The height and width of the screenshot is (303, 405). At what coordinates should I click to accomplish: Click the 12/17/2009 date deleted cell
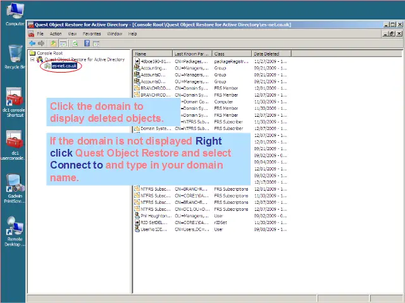tap(270, 182)
